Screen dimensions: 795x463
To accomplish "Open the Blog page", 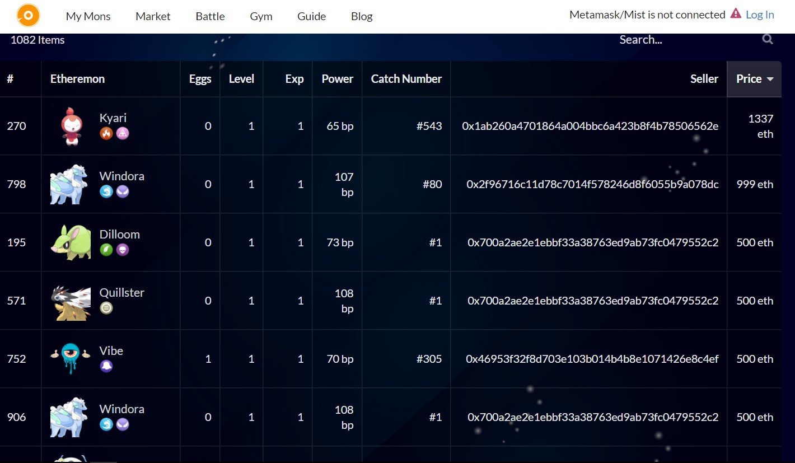I will [x=362, y=16].
